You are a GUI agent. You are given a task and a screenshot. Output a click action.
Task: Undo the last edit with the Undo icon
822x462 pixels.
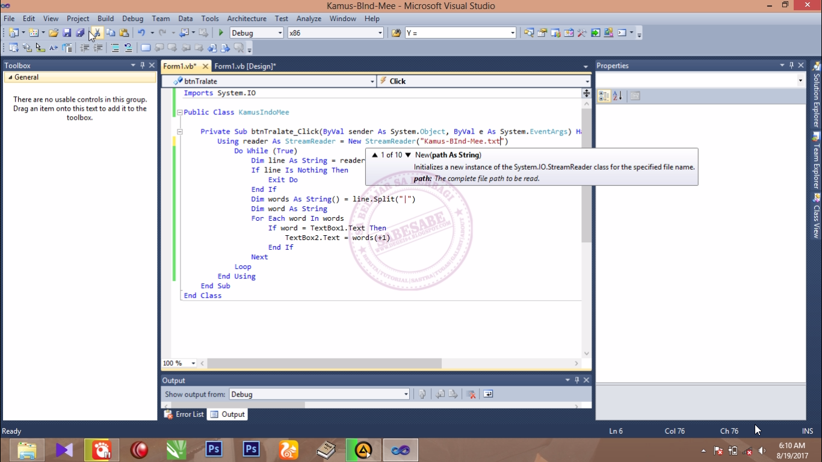141,33
